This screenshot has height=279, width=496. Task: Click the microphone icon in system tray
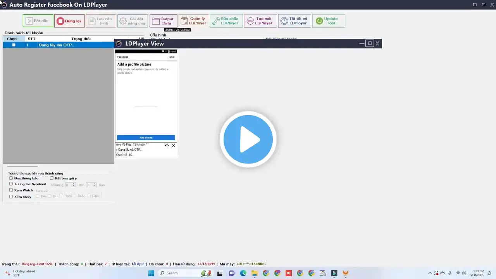449,273
